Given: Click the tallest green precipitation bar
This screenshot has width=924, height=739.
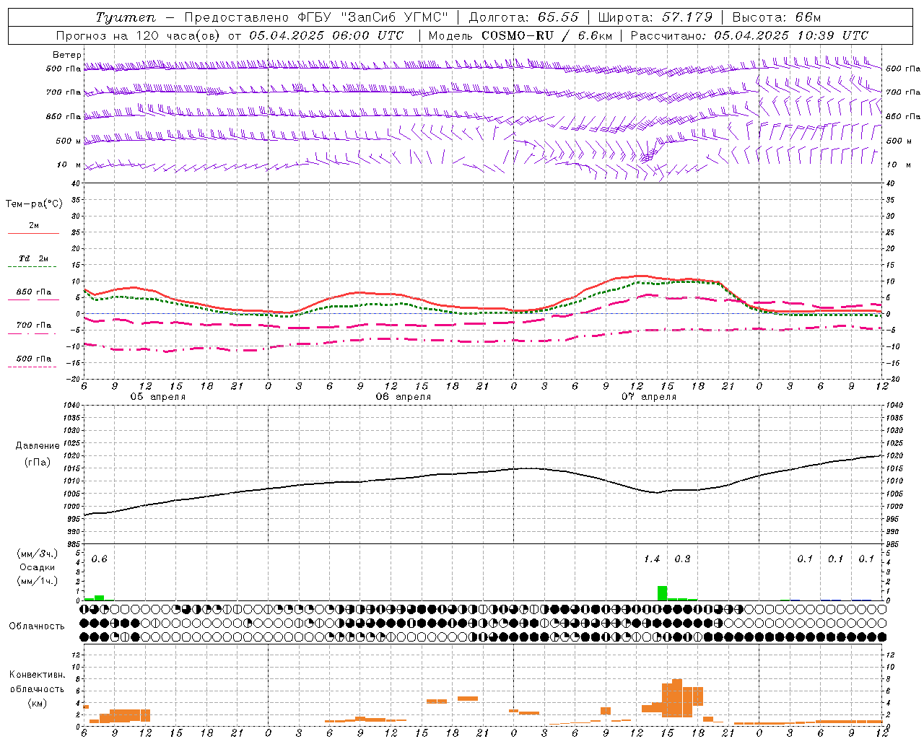Looking at the screenshot, I should [662, 592].
